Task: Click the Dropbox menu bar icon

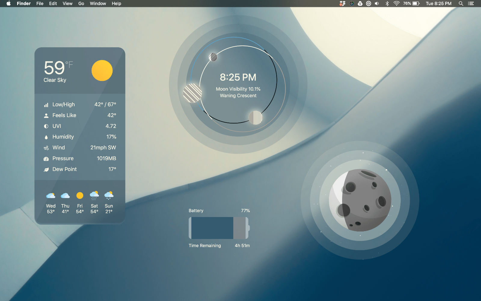Action: 342,4
